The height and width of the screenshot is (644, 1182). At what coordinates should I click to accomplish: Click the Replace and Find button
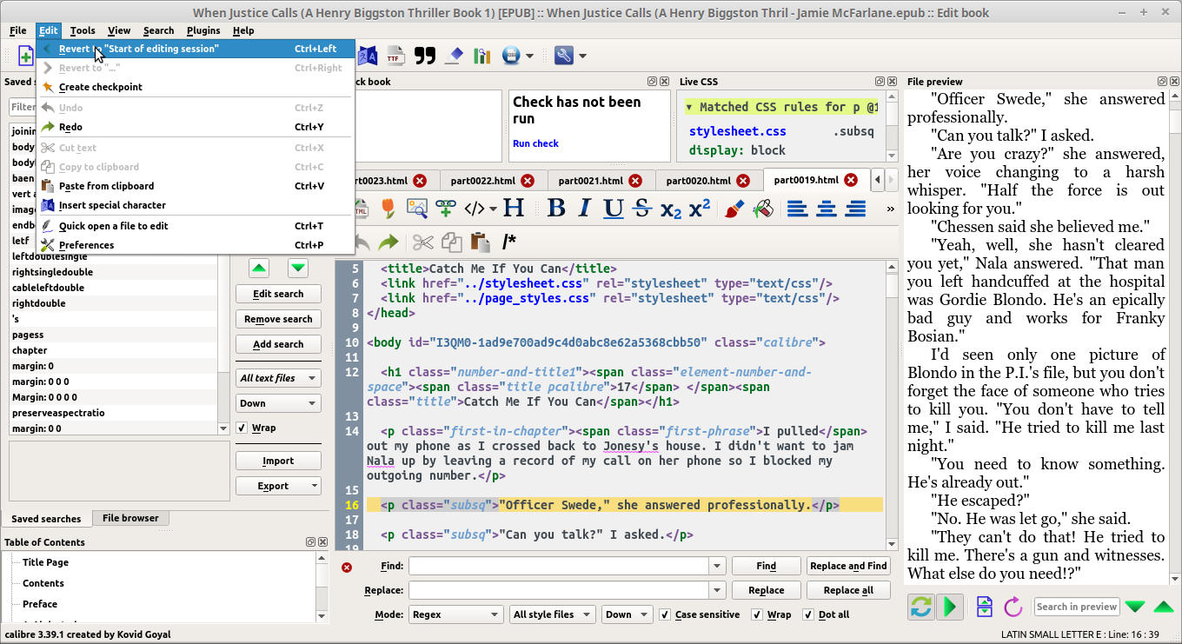848,566
